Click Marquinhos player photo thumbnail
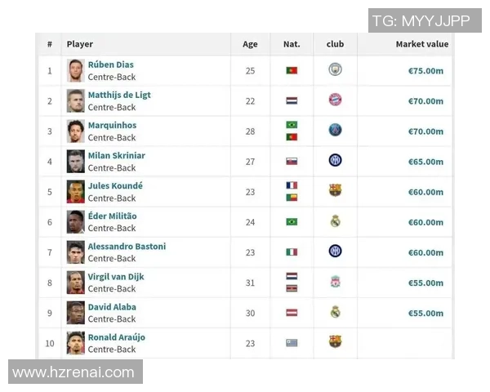This screenshot has height=392, width=490. (76, 131)
